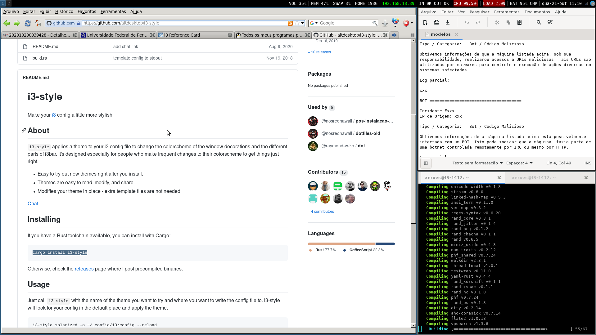Reload the GitHub page
This screenshot has height=335, width=596.
point(28,23)
